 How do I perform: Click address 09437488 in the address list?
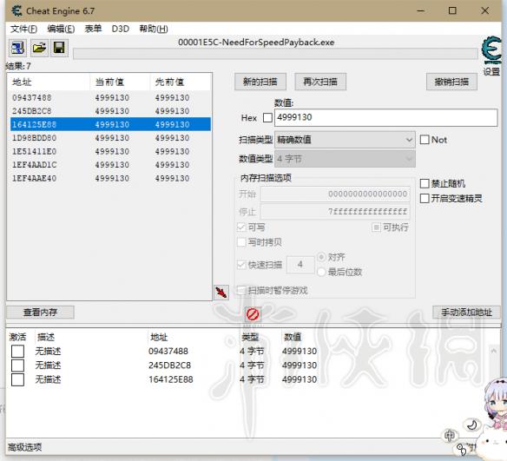click(x=168, y=351)
